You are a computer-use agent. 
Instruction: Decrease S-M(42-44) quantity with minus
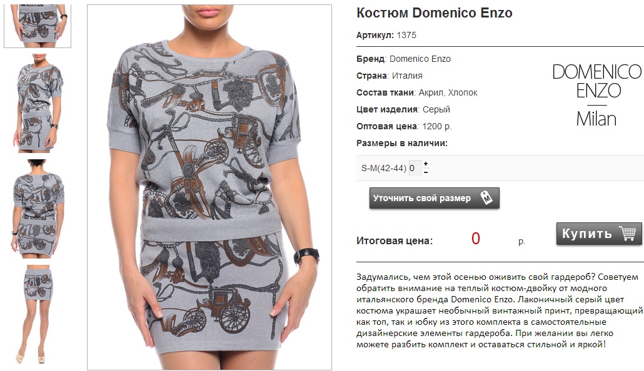(x=426, y=172)
